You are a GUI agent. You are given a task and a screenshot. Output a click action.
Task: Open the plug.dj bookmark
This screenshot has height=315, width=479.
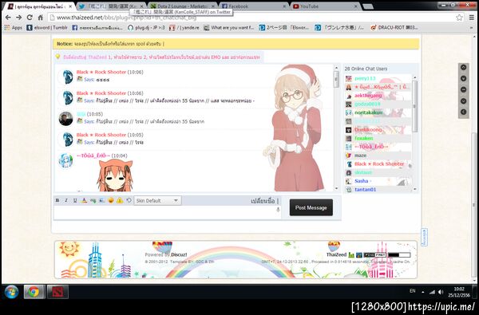pyautogui.click(x=147, y=27)
